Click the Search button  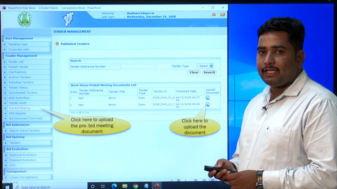209,72
